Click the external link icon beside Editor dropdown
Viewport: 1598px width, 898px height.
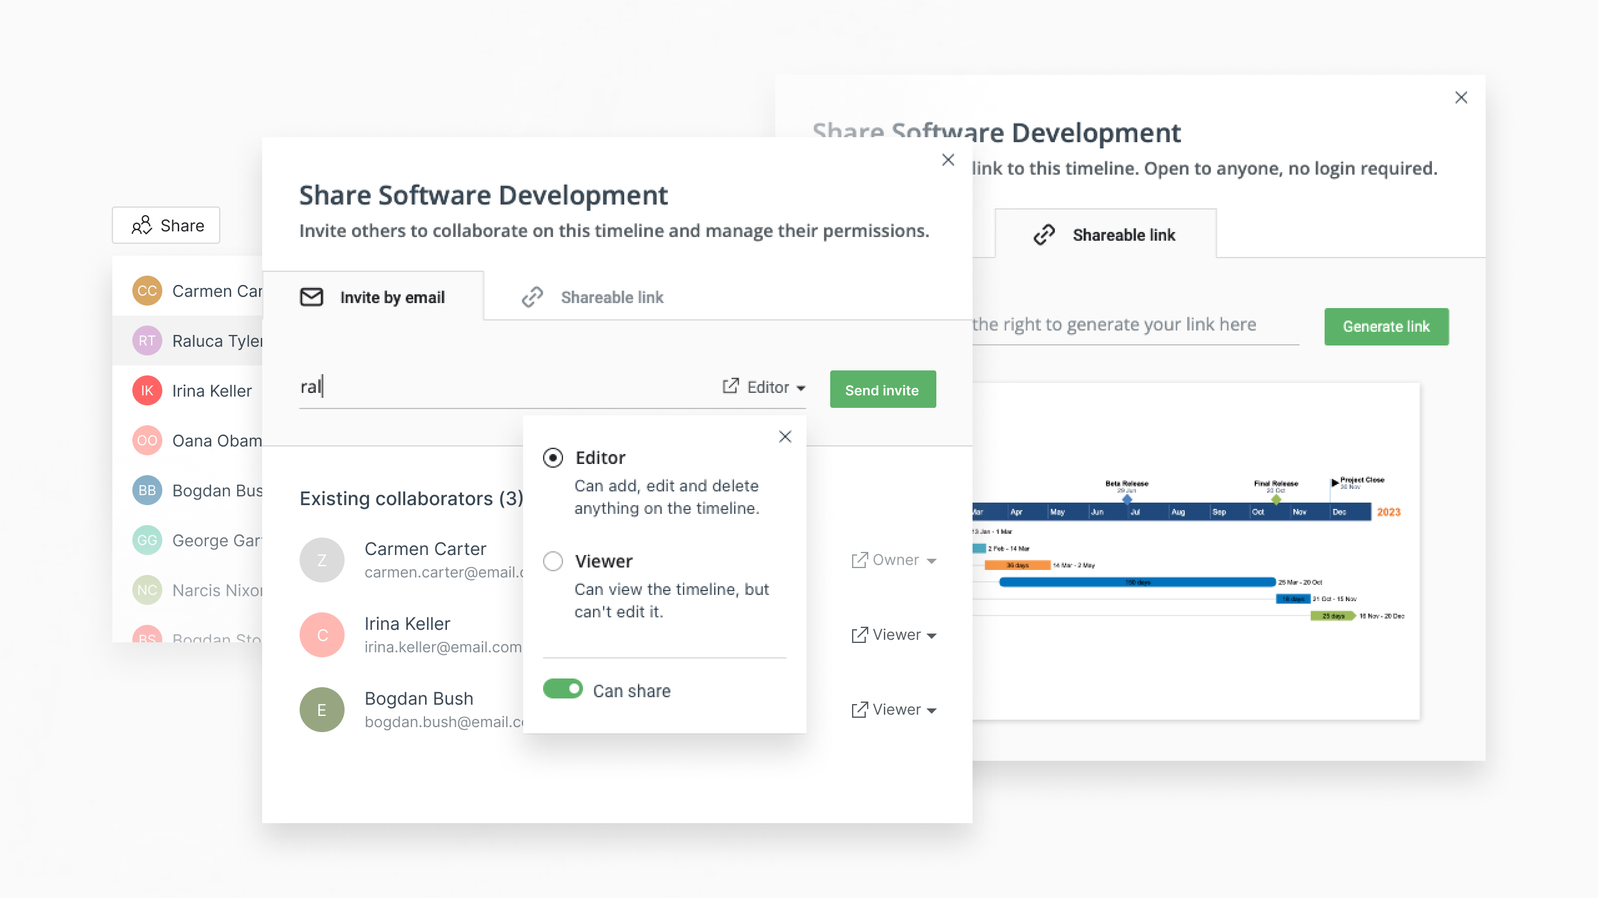(x=730, y=387)
